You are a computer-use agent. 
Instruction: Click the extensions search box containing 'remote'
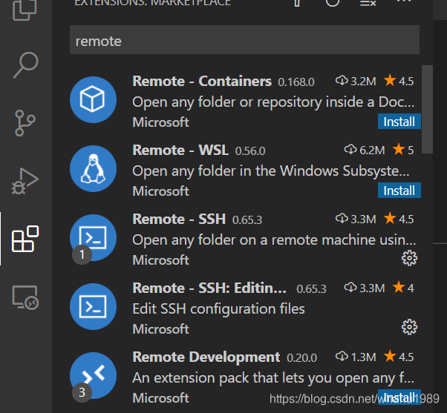click(x=244, y=39)
